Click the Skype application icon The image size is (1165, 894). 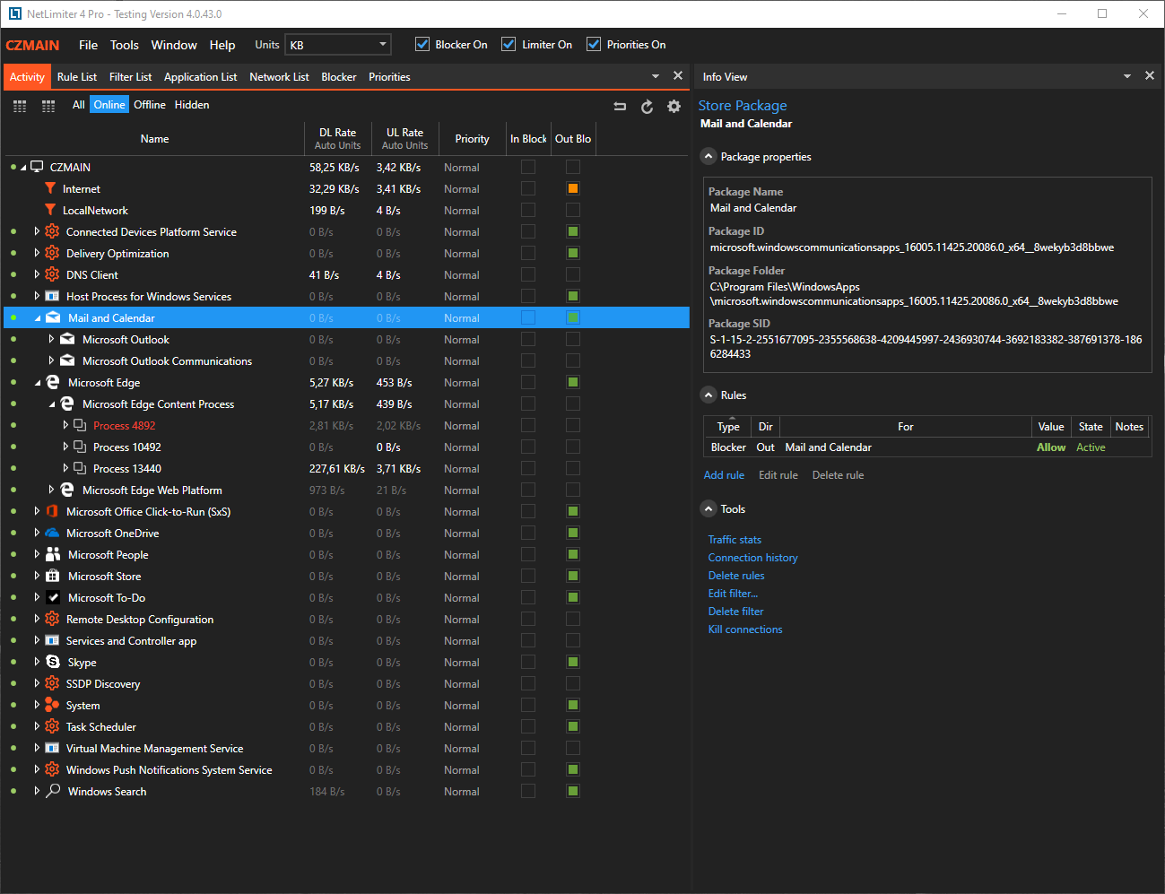coord(52,662)
